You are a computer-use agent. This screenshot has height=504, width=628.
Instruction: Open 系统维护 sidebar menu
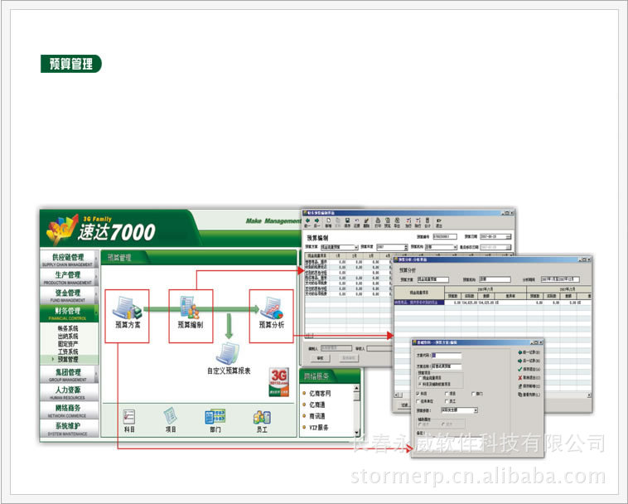(x=69, y=429)
